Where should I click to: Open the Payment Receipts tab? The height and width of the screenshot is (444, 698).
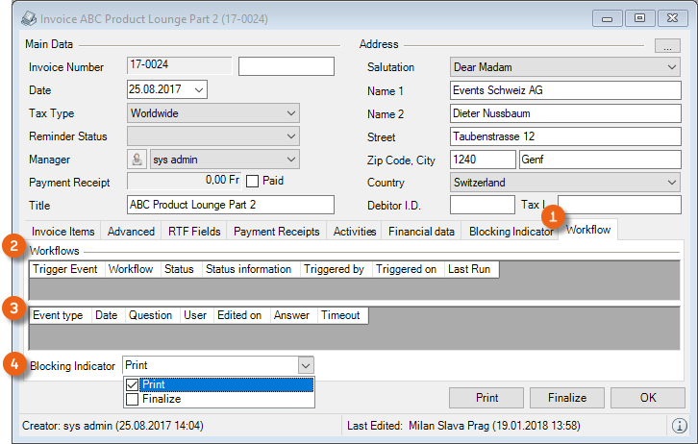(276, 232)
